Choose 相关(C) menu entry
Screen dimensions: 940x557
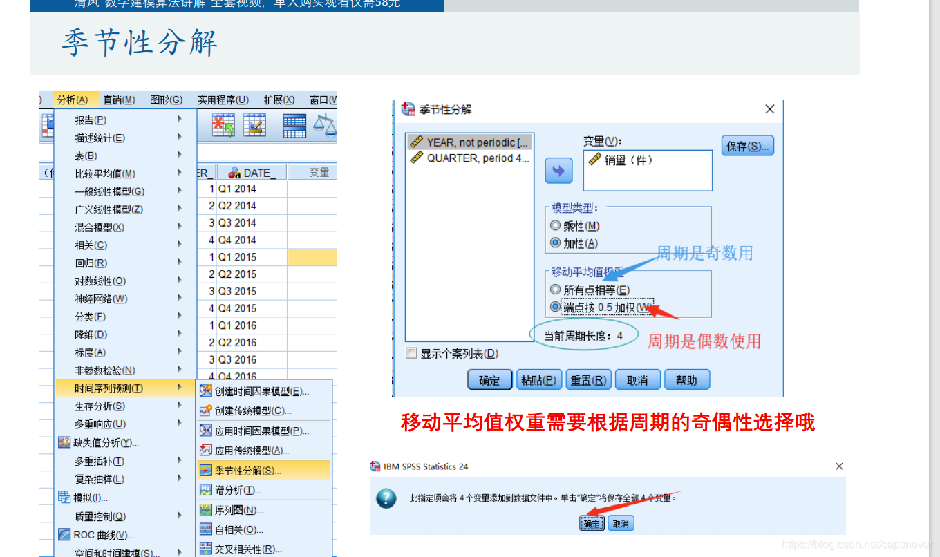click(x=126, y=245)
